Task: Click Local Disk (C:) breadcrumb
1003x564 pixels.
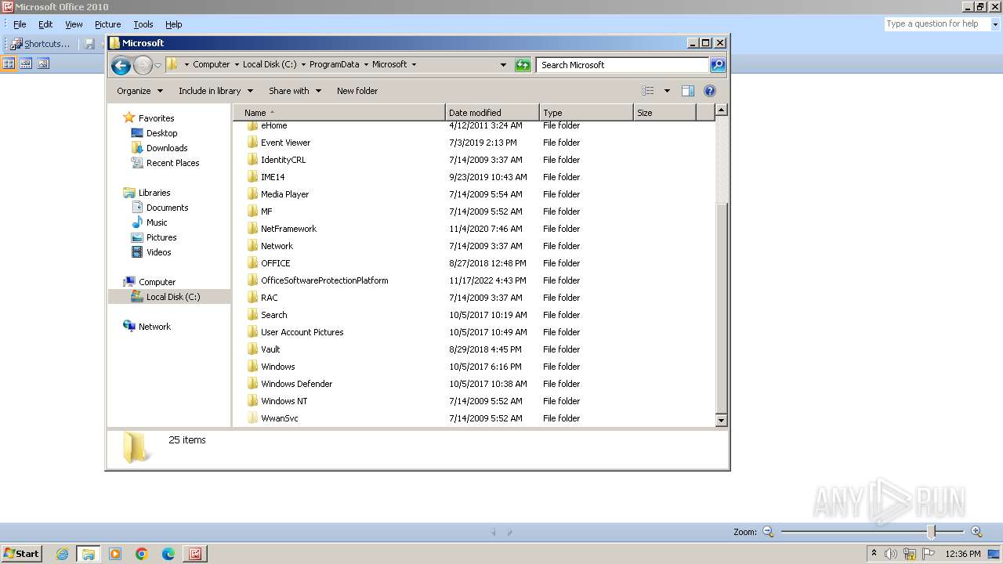Action: coord(270,65)
